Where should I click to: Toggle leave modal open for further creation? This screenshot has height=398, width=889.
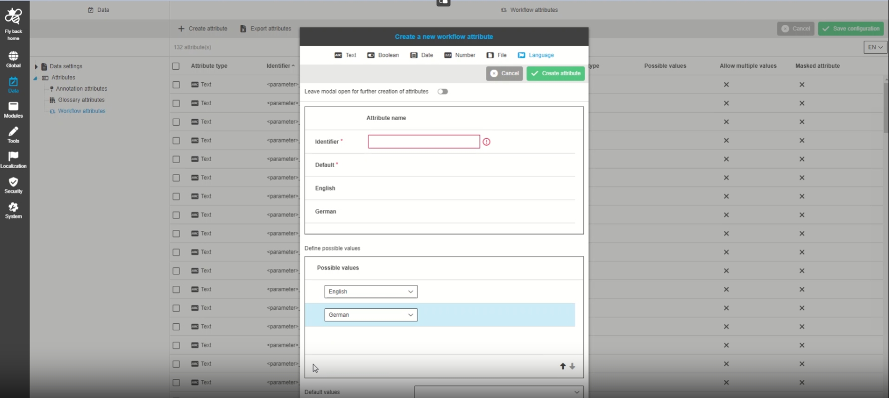443,92
